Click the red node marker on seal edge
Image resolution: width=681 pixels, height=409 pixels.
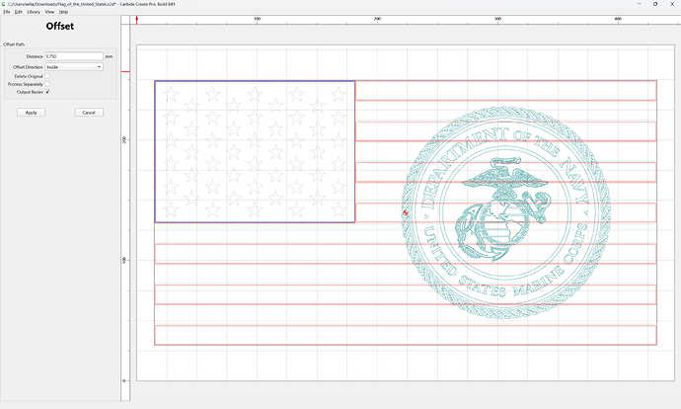click(406, 212)
